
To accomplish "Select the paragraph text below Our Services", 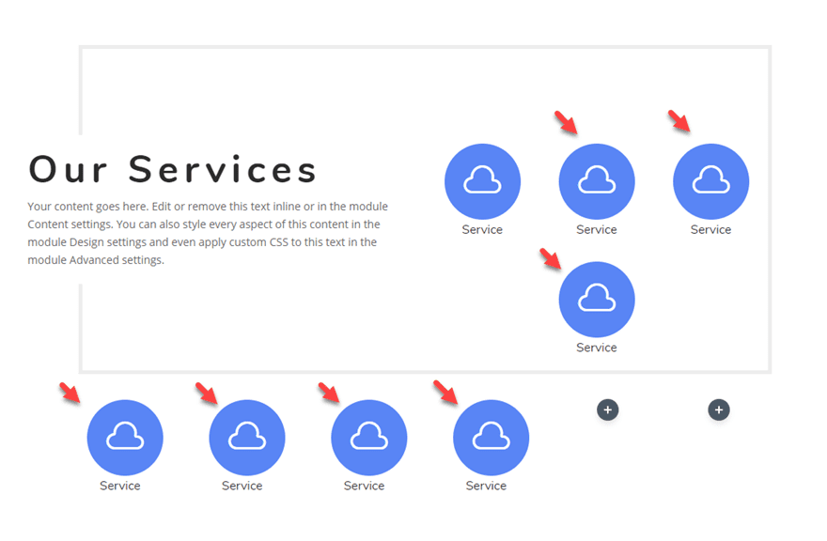I will click(207, 233).
